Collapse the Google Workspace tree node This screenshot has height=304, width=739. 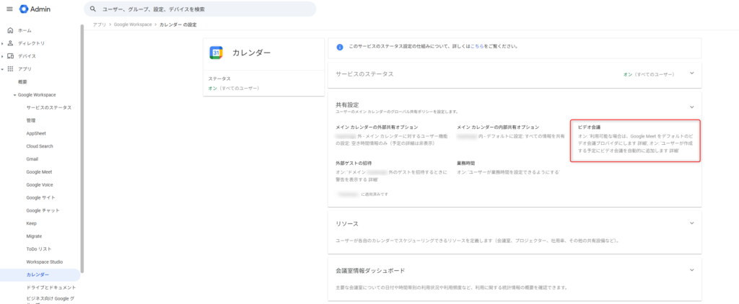(x=14, y=95)
